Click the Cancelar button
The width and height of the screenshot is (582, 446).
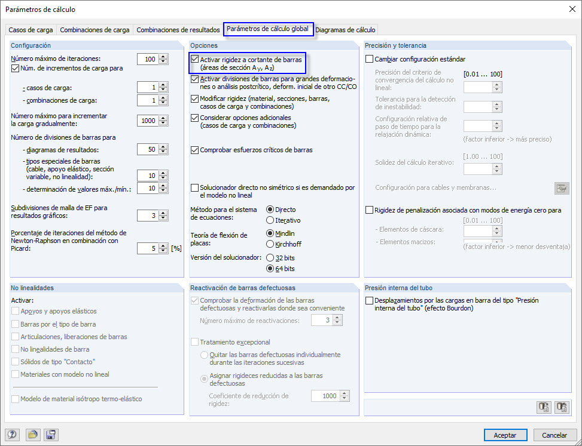point(555,435)
